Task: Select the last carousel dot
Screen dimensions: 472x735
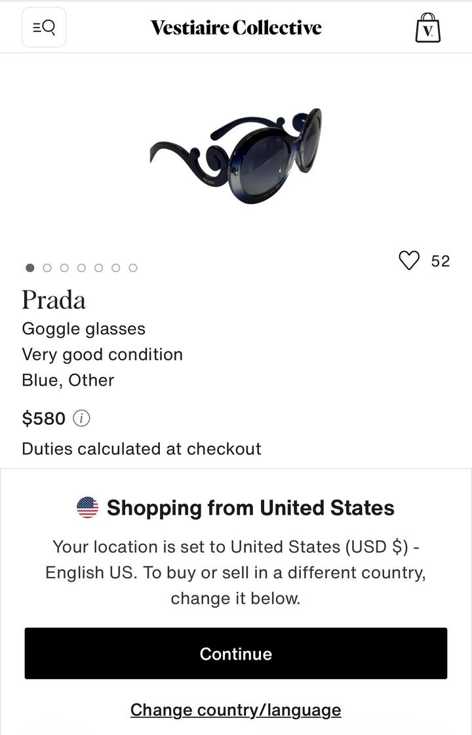Action: [x=133, y=268]
